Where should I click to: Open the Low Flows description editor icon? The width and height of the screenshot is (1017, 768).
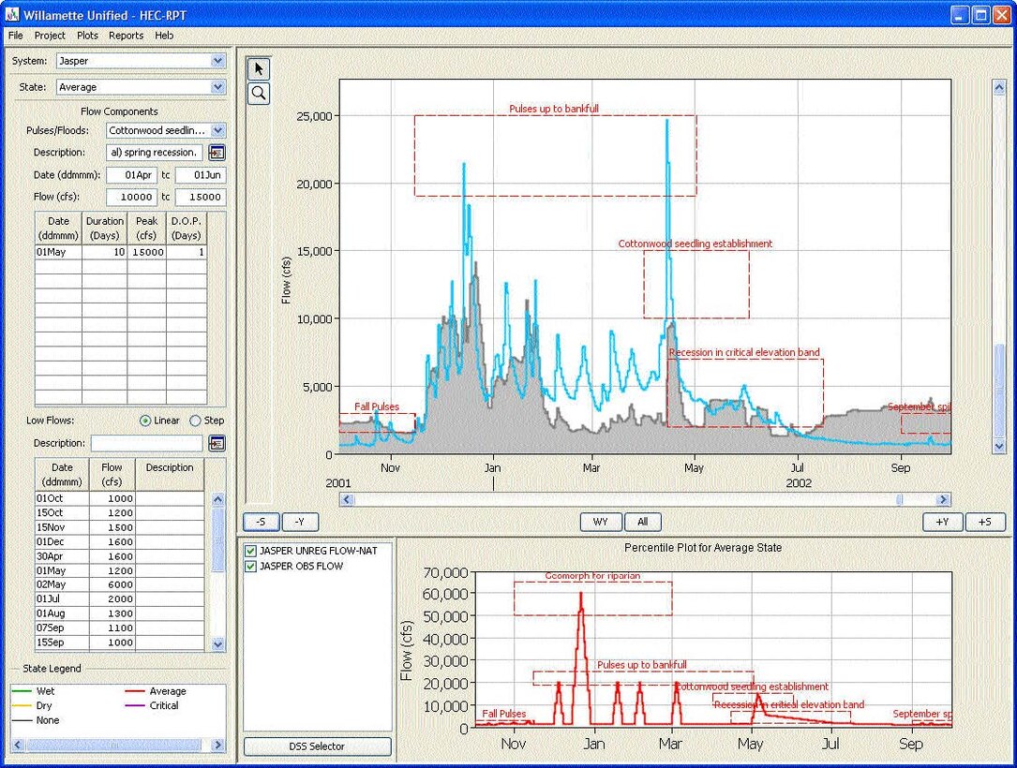[x=217, y=443]
